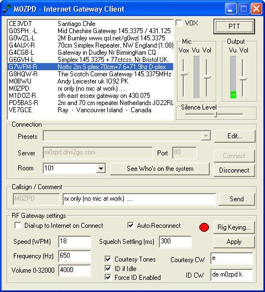The height and width of the screenshot is (292, 265).
Task: Toggle Force ID Enabled checkbox
Action: [108, 277]
